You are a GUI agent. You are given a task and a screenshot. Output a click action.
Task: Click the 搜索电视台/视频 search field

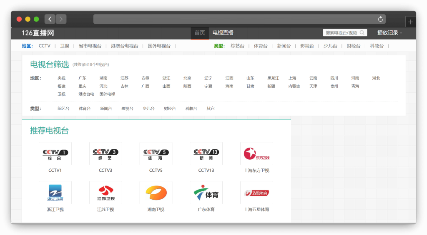pos(341,33)
